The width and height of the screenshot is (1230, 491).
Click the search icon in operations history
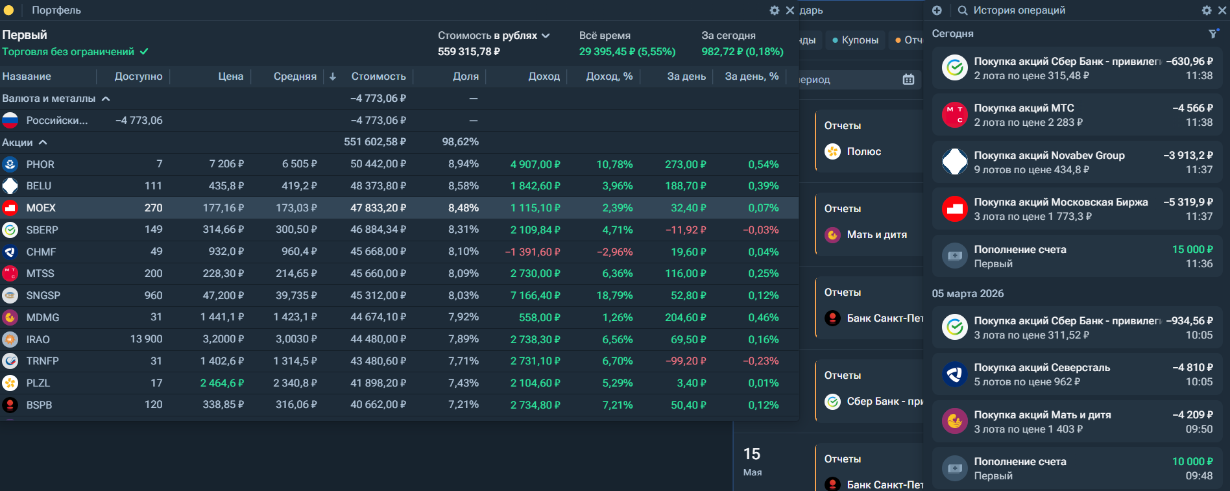(x=963, y=10)
